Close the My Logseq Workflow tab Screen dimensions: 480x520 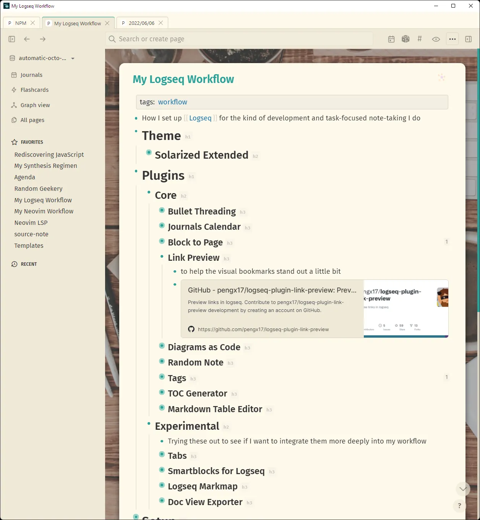[x=107, y=23]
